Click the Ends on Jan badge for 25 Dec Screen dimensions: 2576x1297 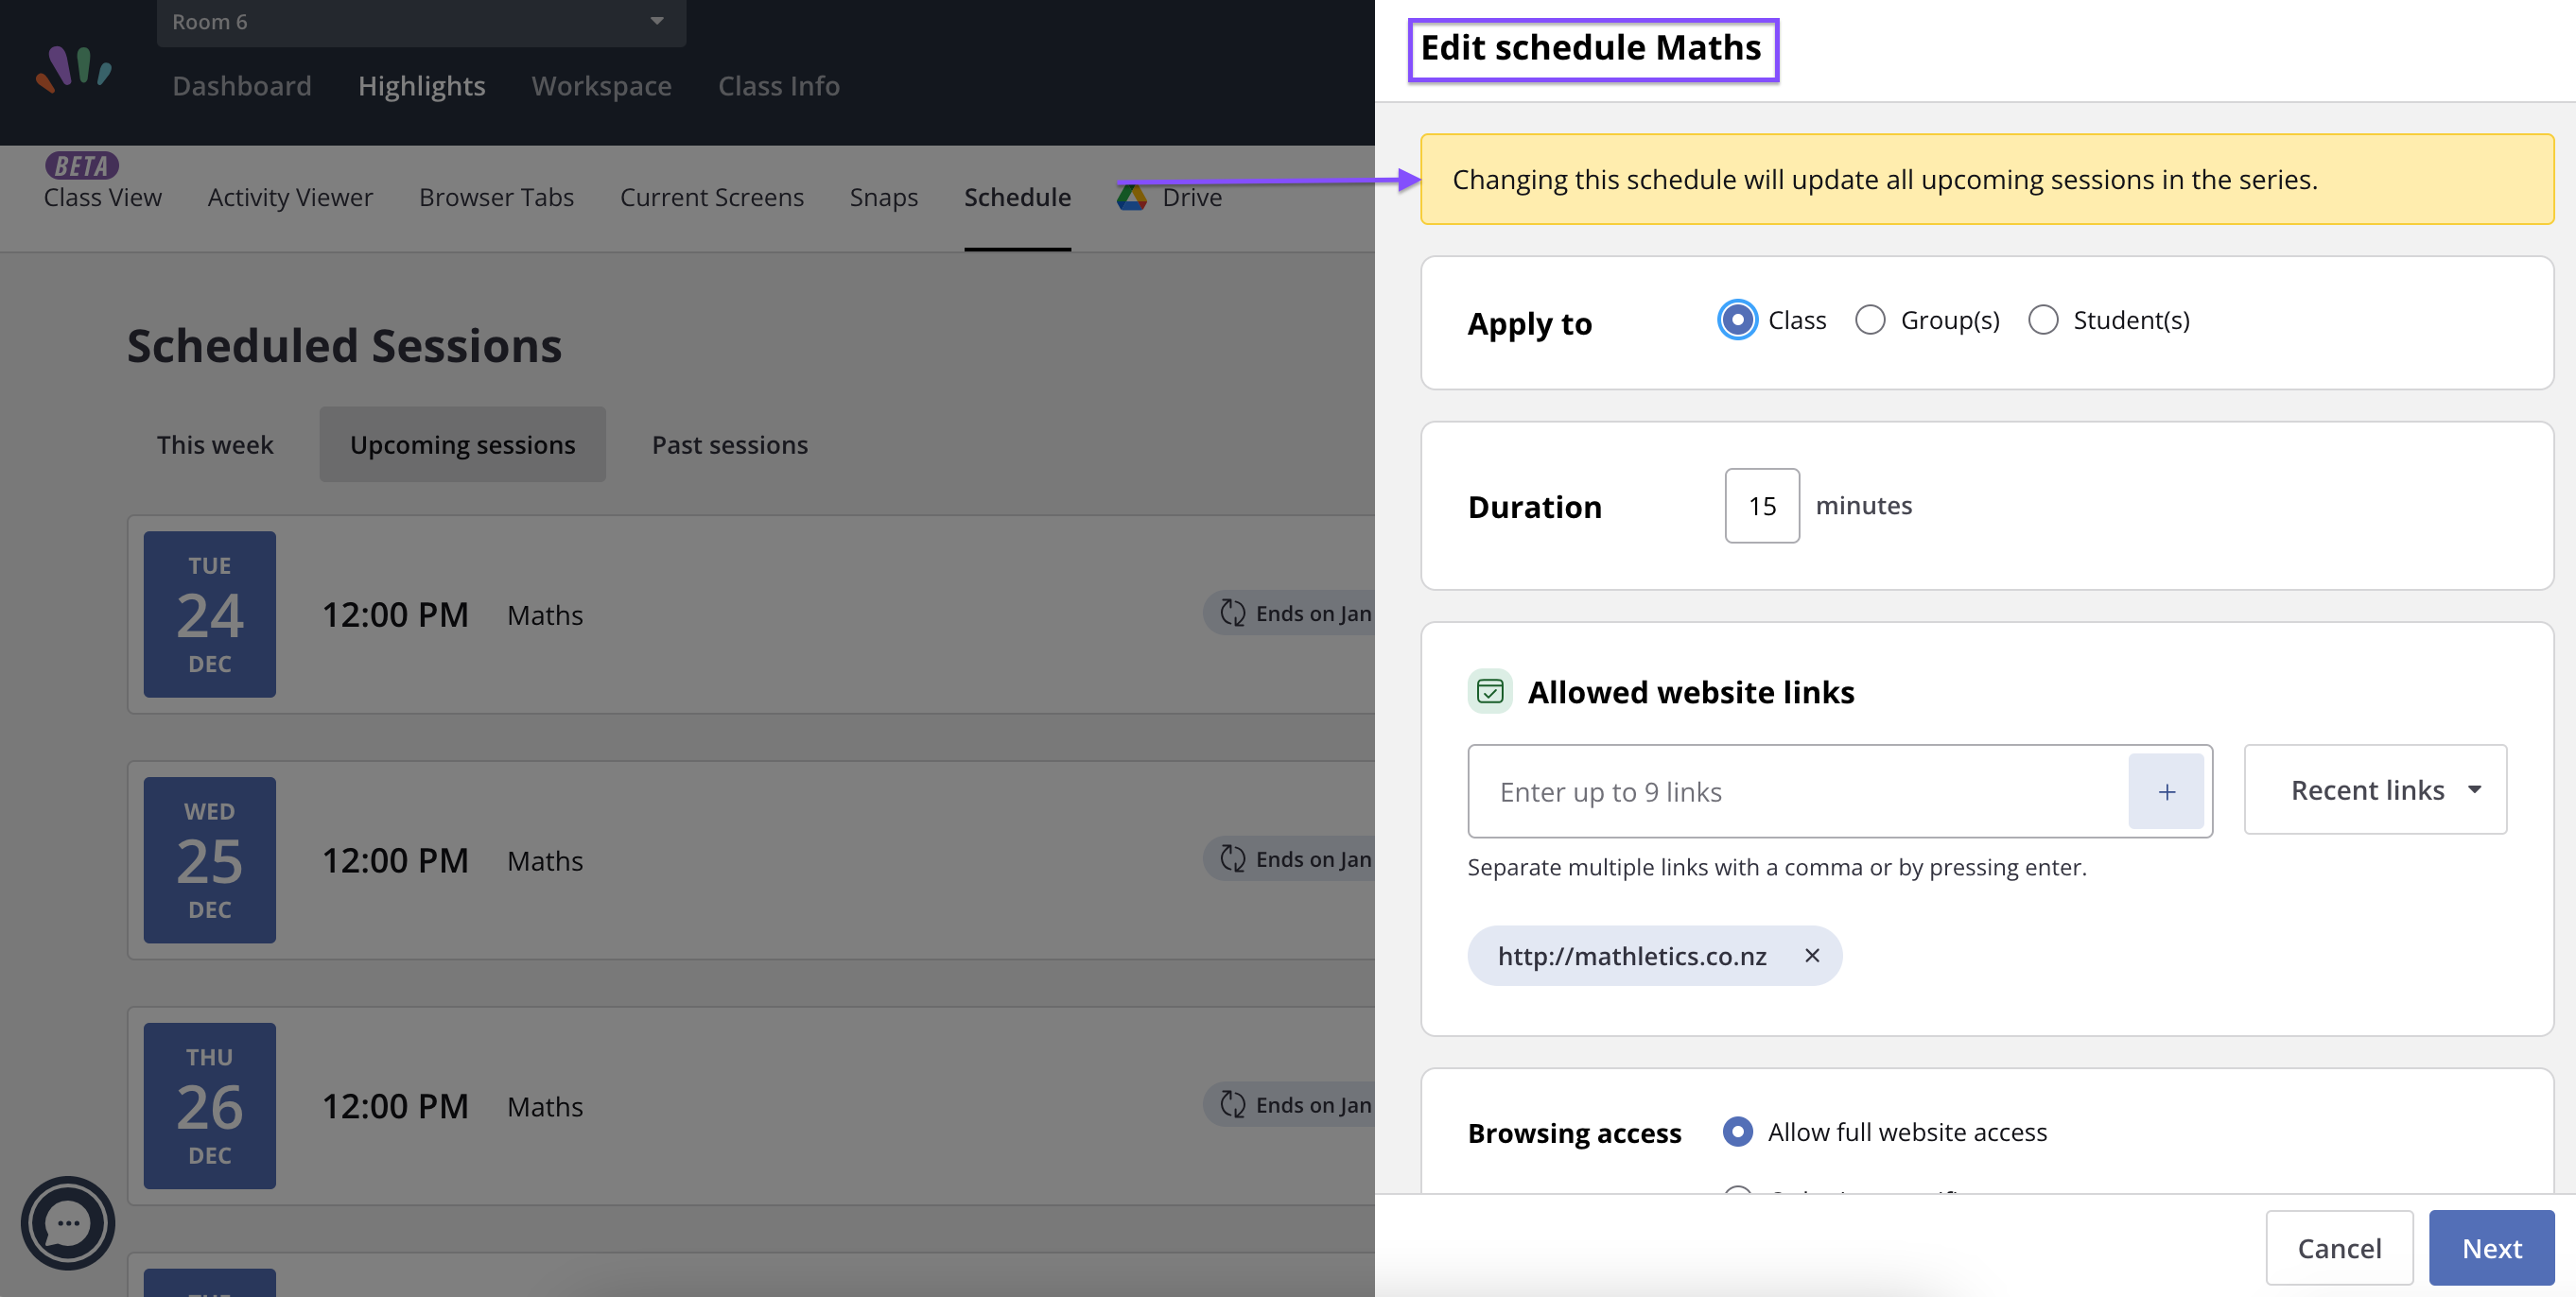coord(1290,859)
